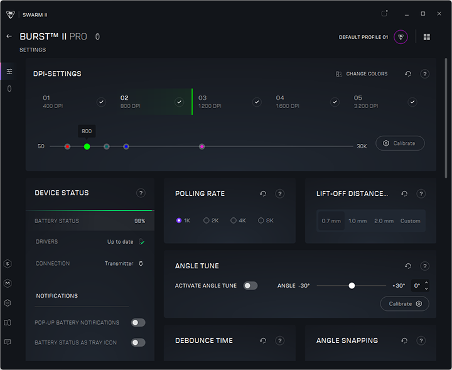Select the 04 1600 DPI stage
Viewport: 452px width, 370px height.
click(x=295, y=102)
